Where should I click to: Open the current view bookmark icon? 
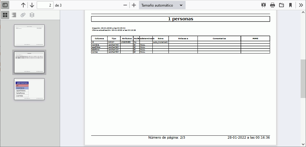290,5
